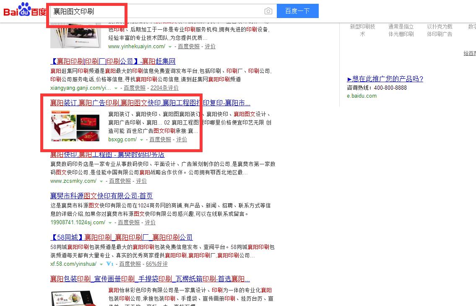Expand the dropdown arrow next to 19908741.1024sj.com/
This screenshot has width=476, height=306.
[110, 223]
